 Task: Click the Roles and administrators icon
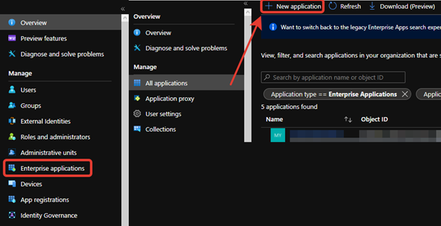click(x=12, y=137)
